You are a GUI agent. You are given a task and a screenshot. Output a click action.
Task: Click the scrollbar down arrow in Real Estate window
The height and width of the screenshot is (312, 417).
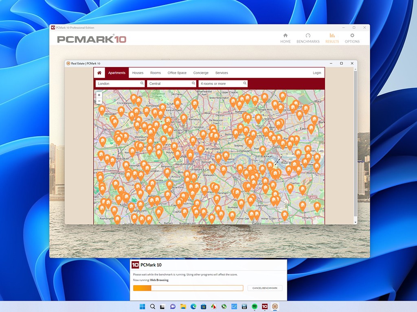pos(355,222)
